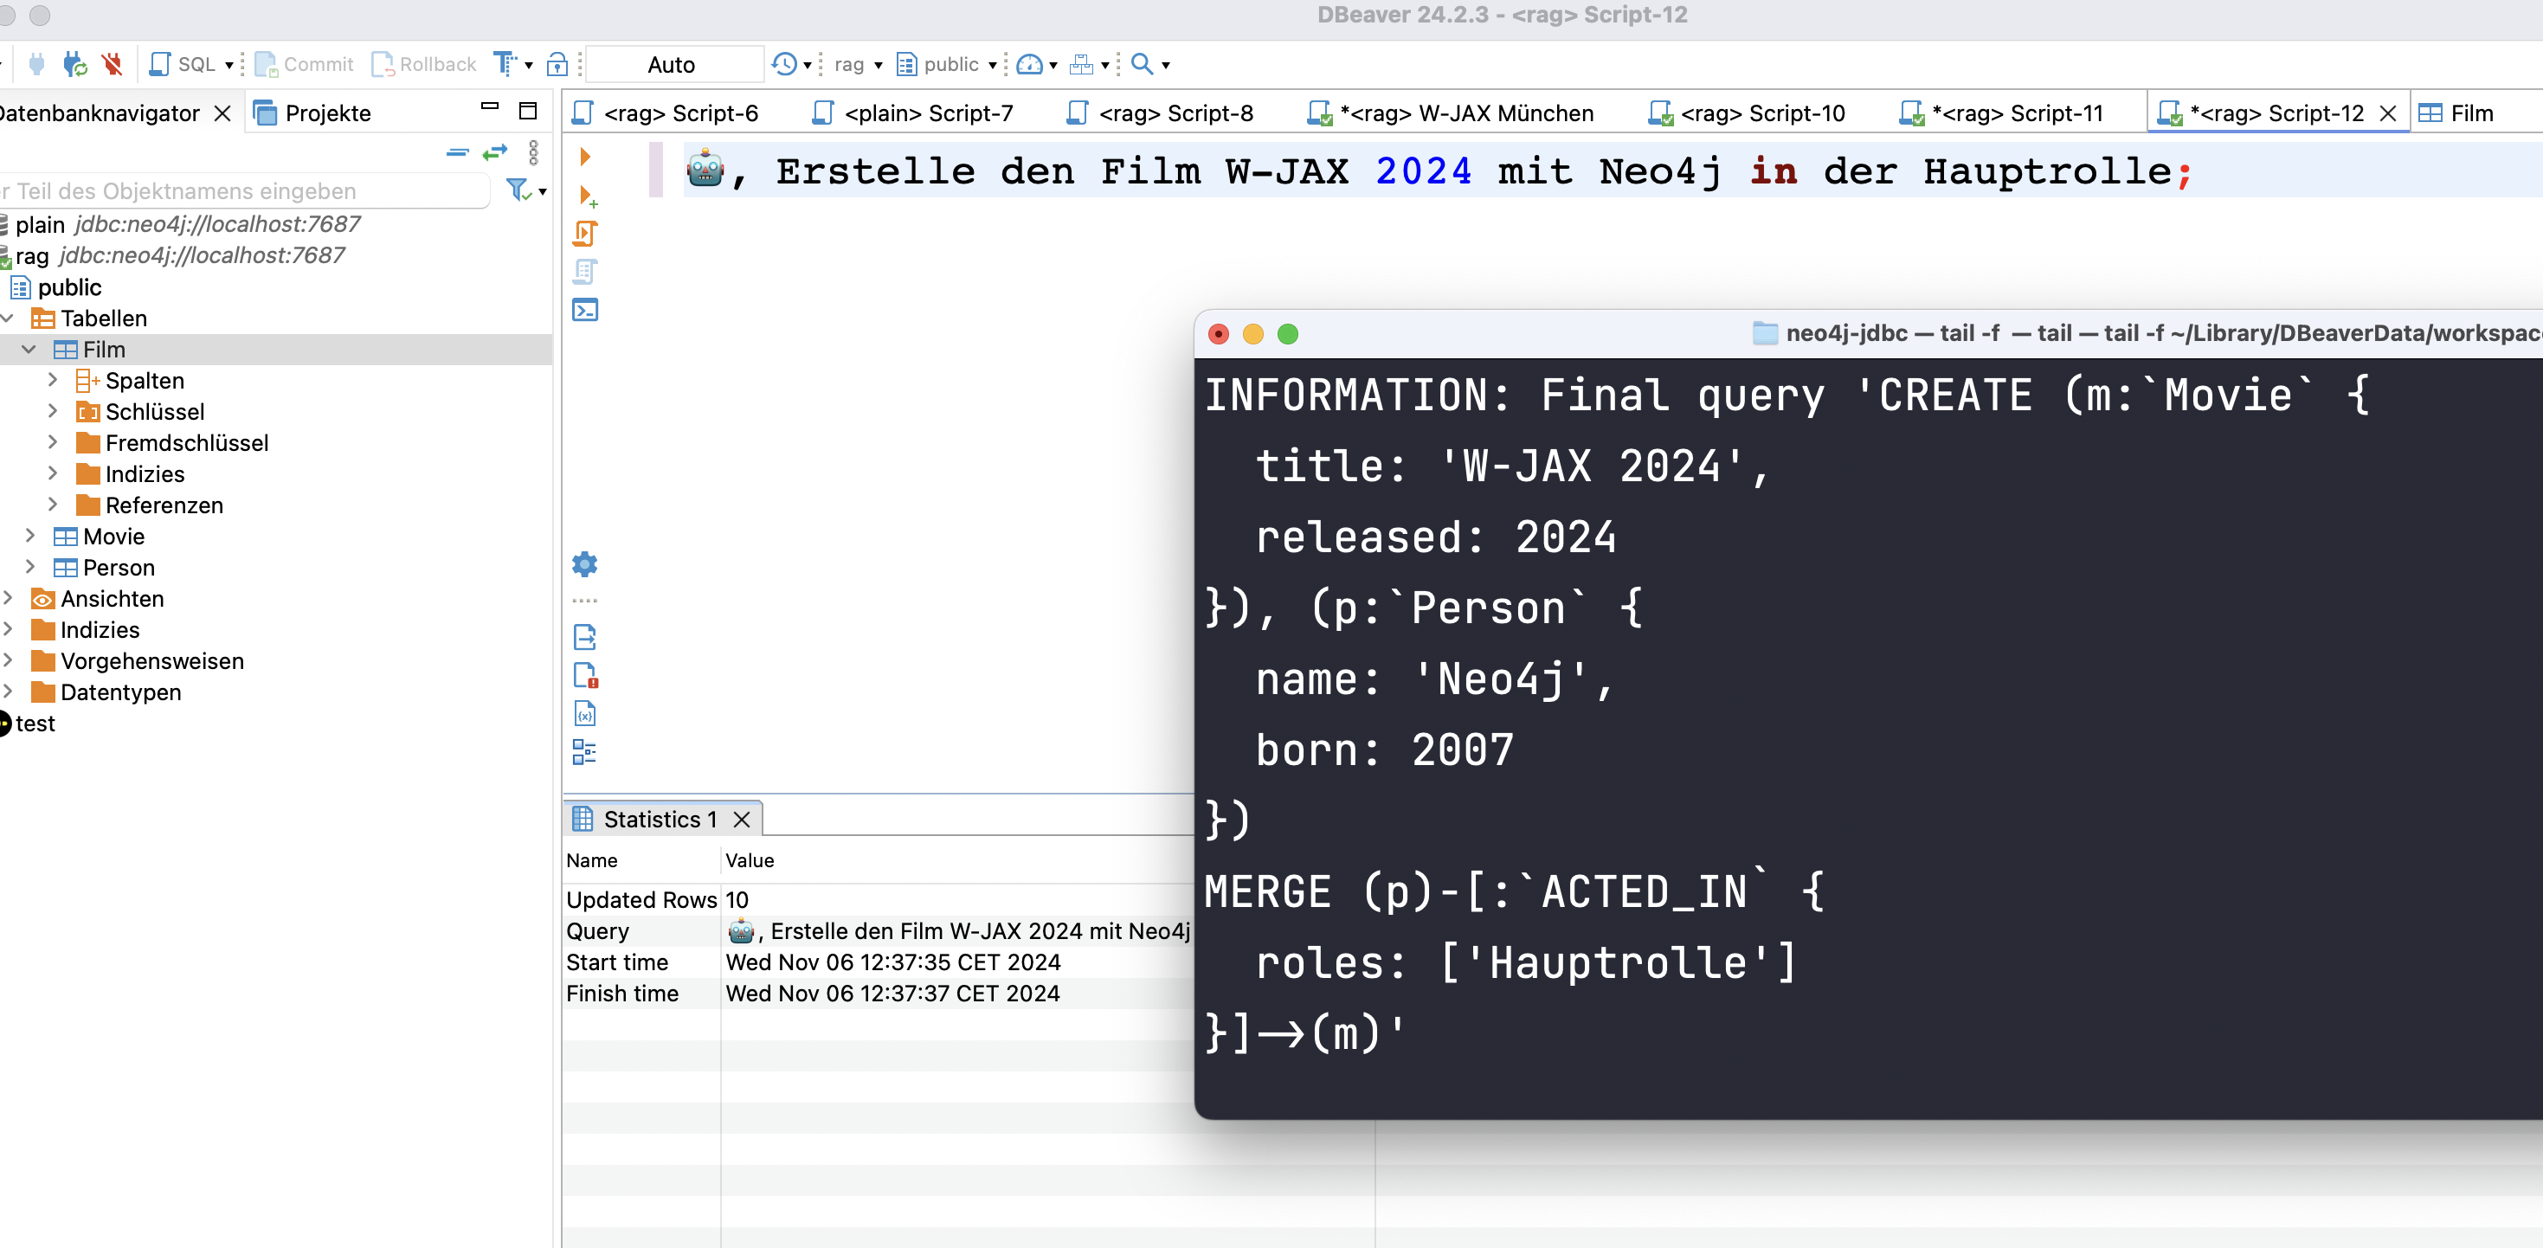Open the editor settings gear icon

click(584, 563)
